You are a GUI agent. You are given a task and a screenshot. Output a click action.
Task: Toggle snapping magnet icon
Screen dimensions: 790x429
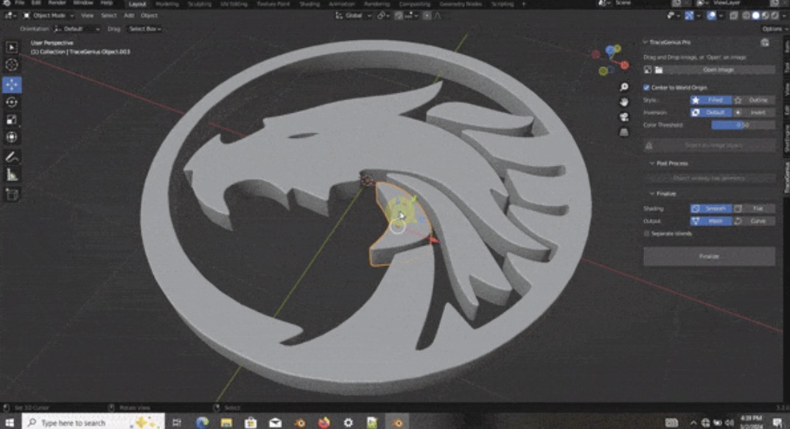click(x=399, y=15)
